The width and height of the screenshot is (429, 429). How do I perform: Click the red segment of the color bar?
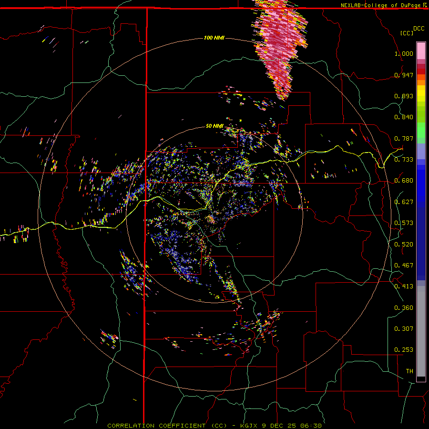[x=421, y=71]
